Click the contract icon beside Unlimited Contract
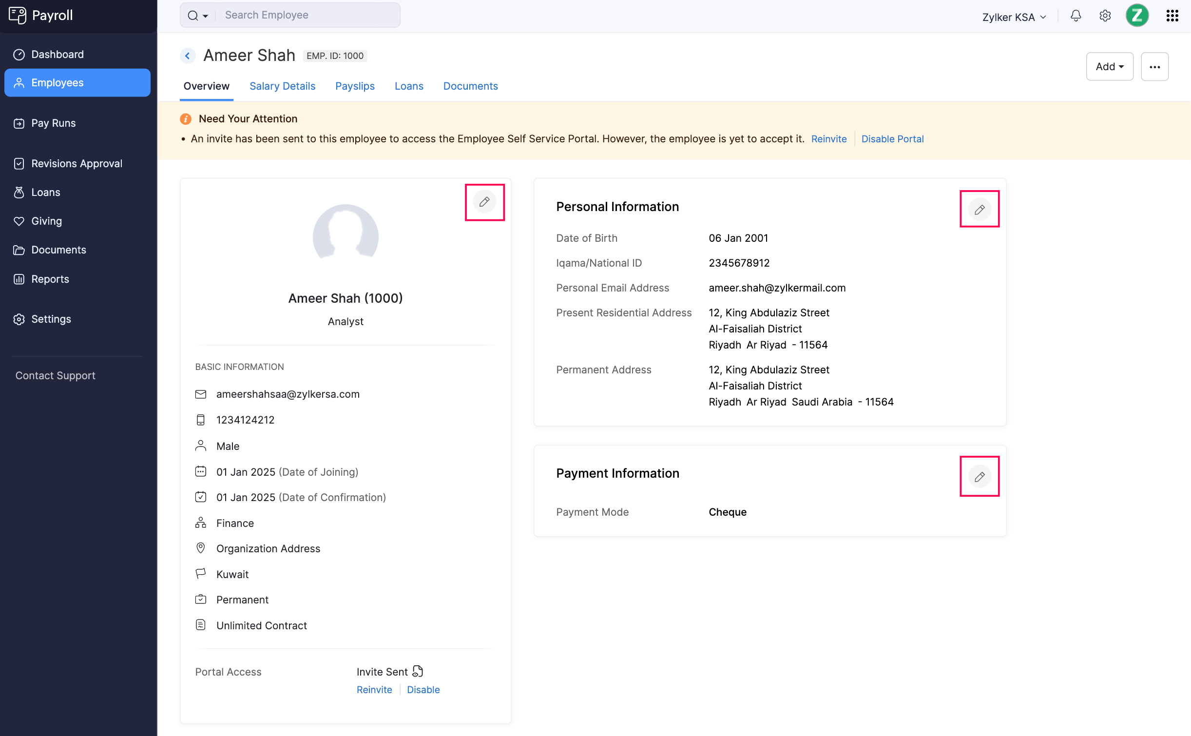 pos(201,625)
